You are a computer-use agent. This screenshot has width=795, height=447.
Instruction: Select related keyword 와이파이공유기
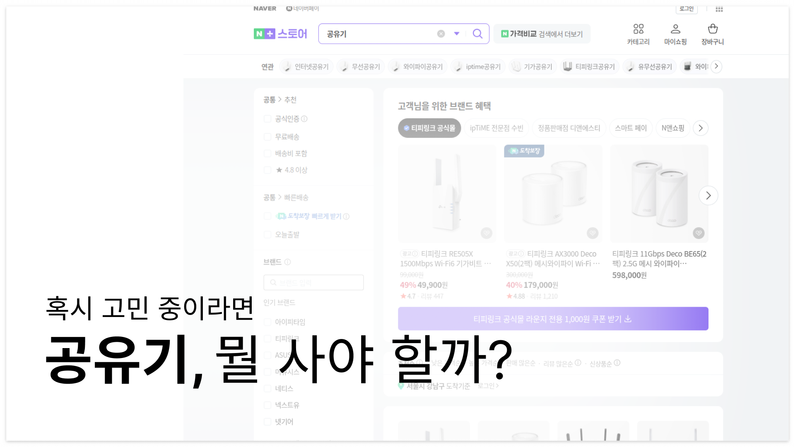coord(417,67)
